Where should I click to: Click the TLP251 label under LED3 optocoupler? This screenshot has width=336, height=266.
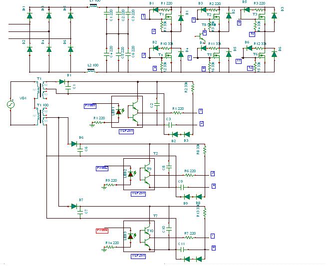tap(138, 256)
